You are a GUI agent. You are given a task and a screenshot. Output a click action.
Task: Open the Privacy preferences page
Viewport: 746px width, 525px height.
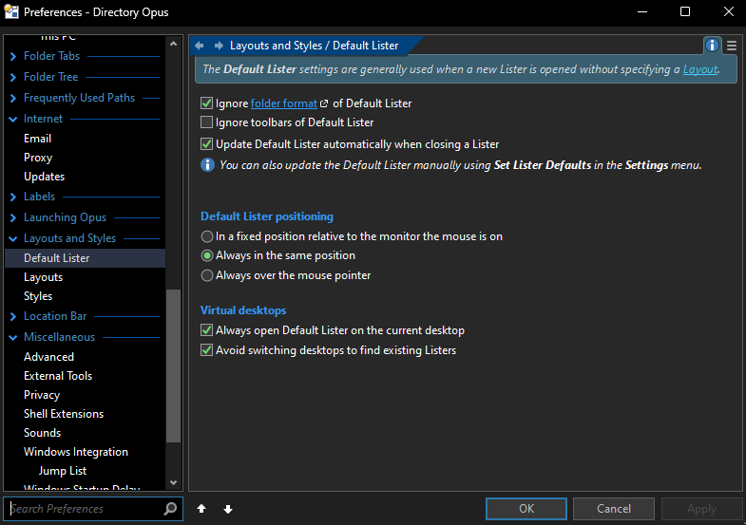click(86, 395)
